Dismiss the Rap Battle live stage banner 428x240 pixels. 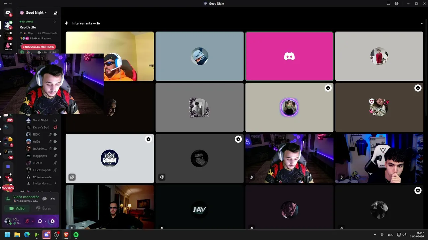click(x=55, y=22)
